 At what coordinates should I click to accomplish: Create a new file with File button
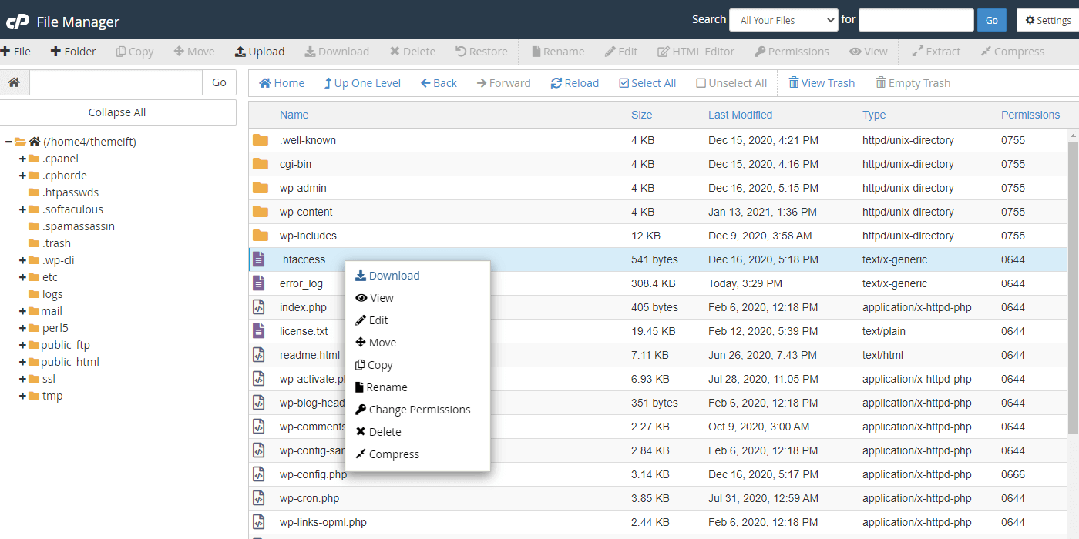(15, 52)
